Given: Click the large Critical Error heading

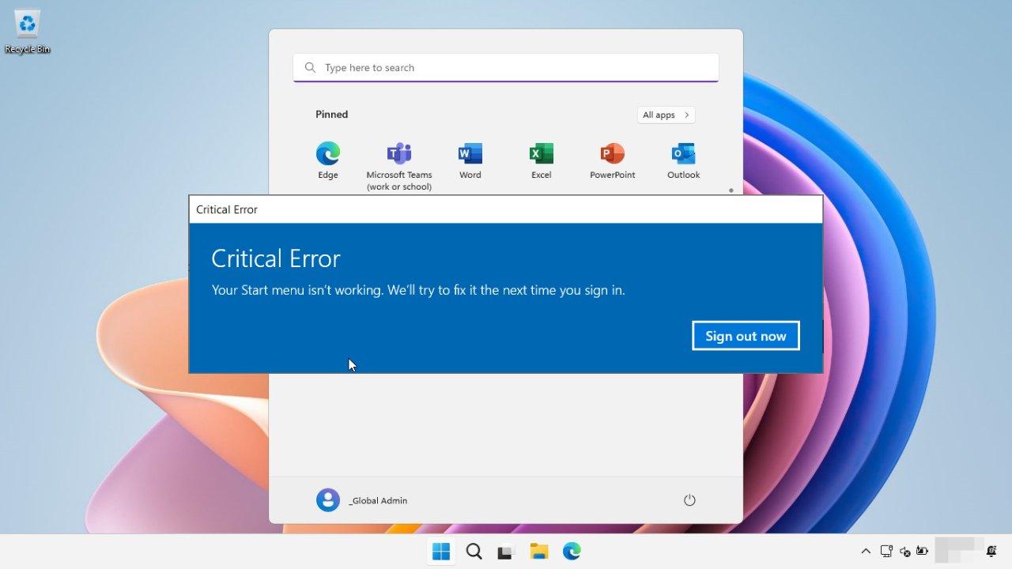Looking at the screenshot, I should click(x=276, y=258).
